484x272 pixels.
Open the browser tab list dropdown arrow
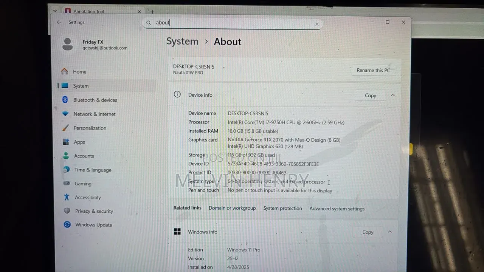point(55,11)
